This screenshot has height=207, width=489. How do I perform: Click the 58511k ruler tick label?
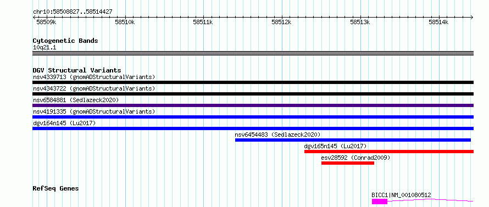pyautogui.click(x=203, y=23)
